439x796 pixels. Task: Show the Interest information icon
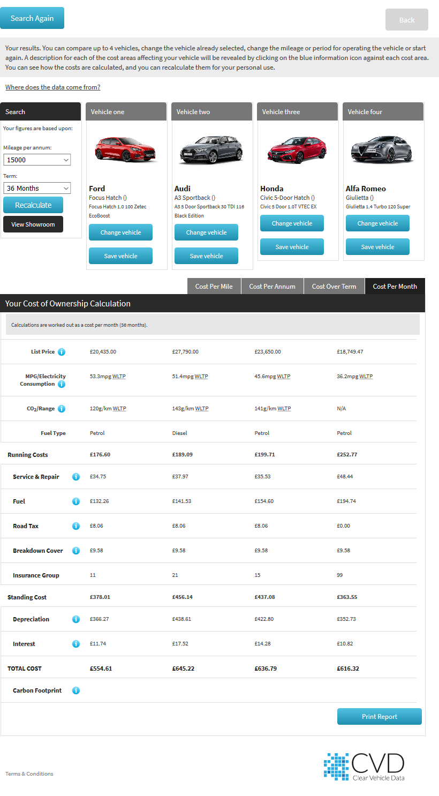point(76,644)
